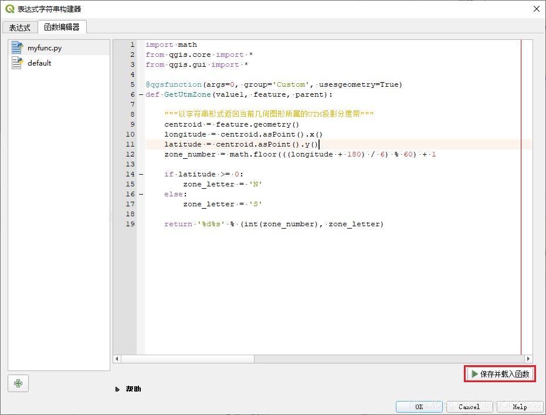The width and height of the screenshot is (546, 415).
Task: Click the myfunc.py Python file icon
Action: 17,47
